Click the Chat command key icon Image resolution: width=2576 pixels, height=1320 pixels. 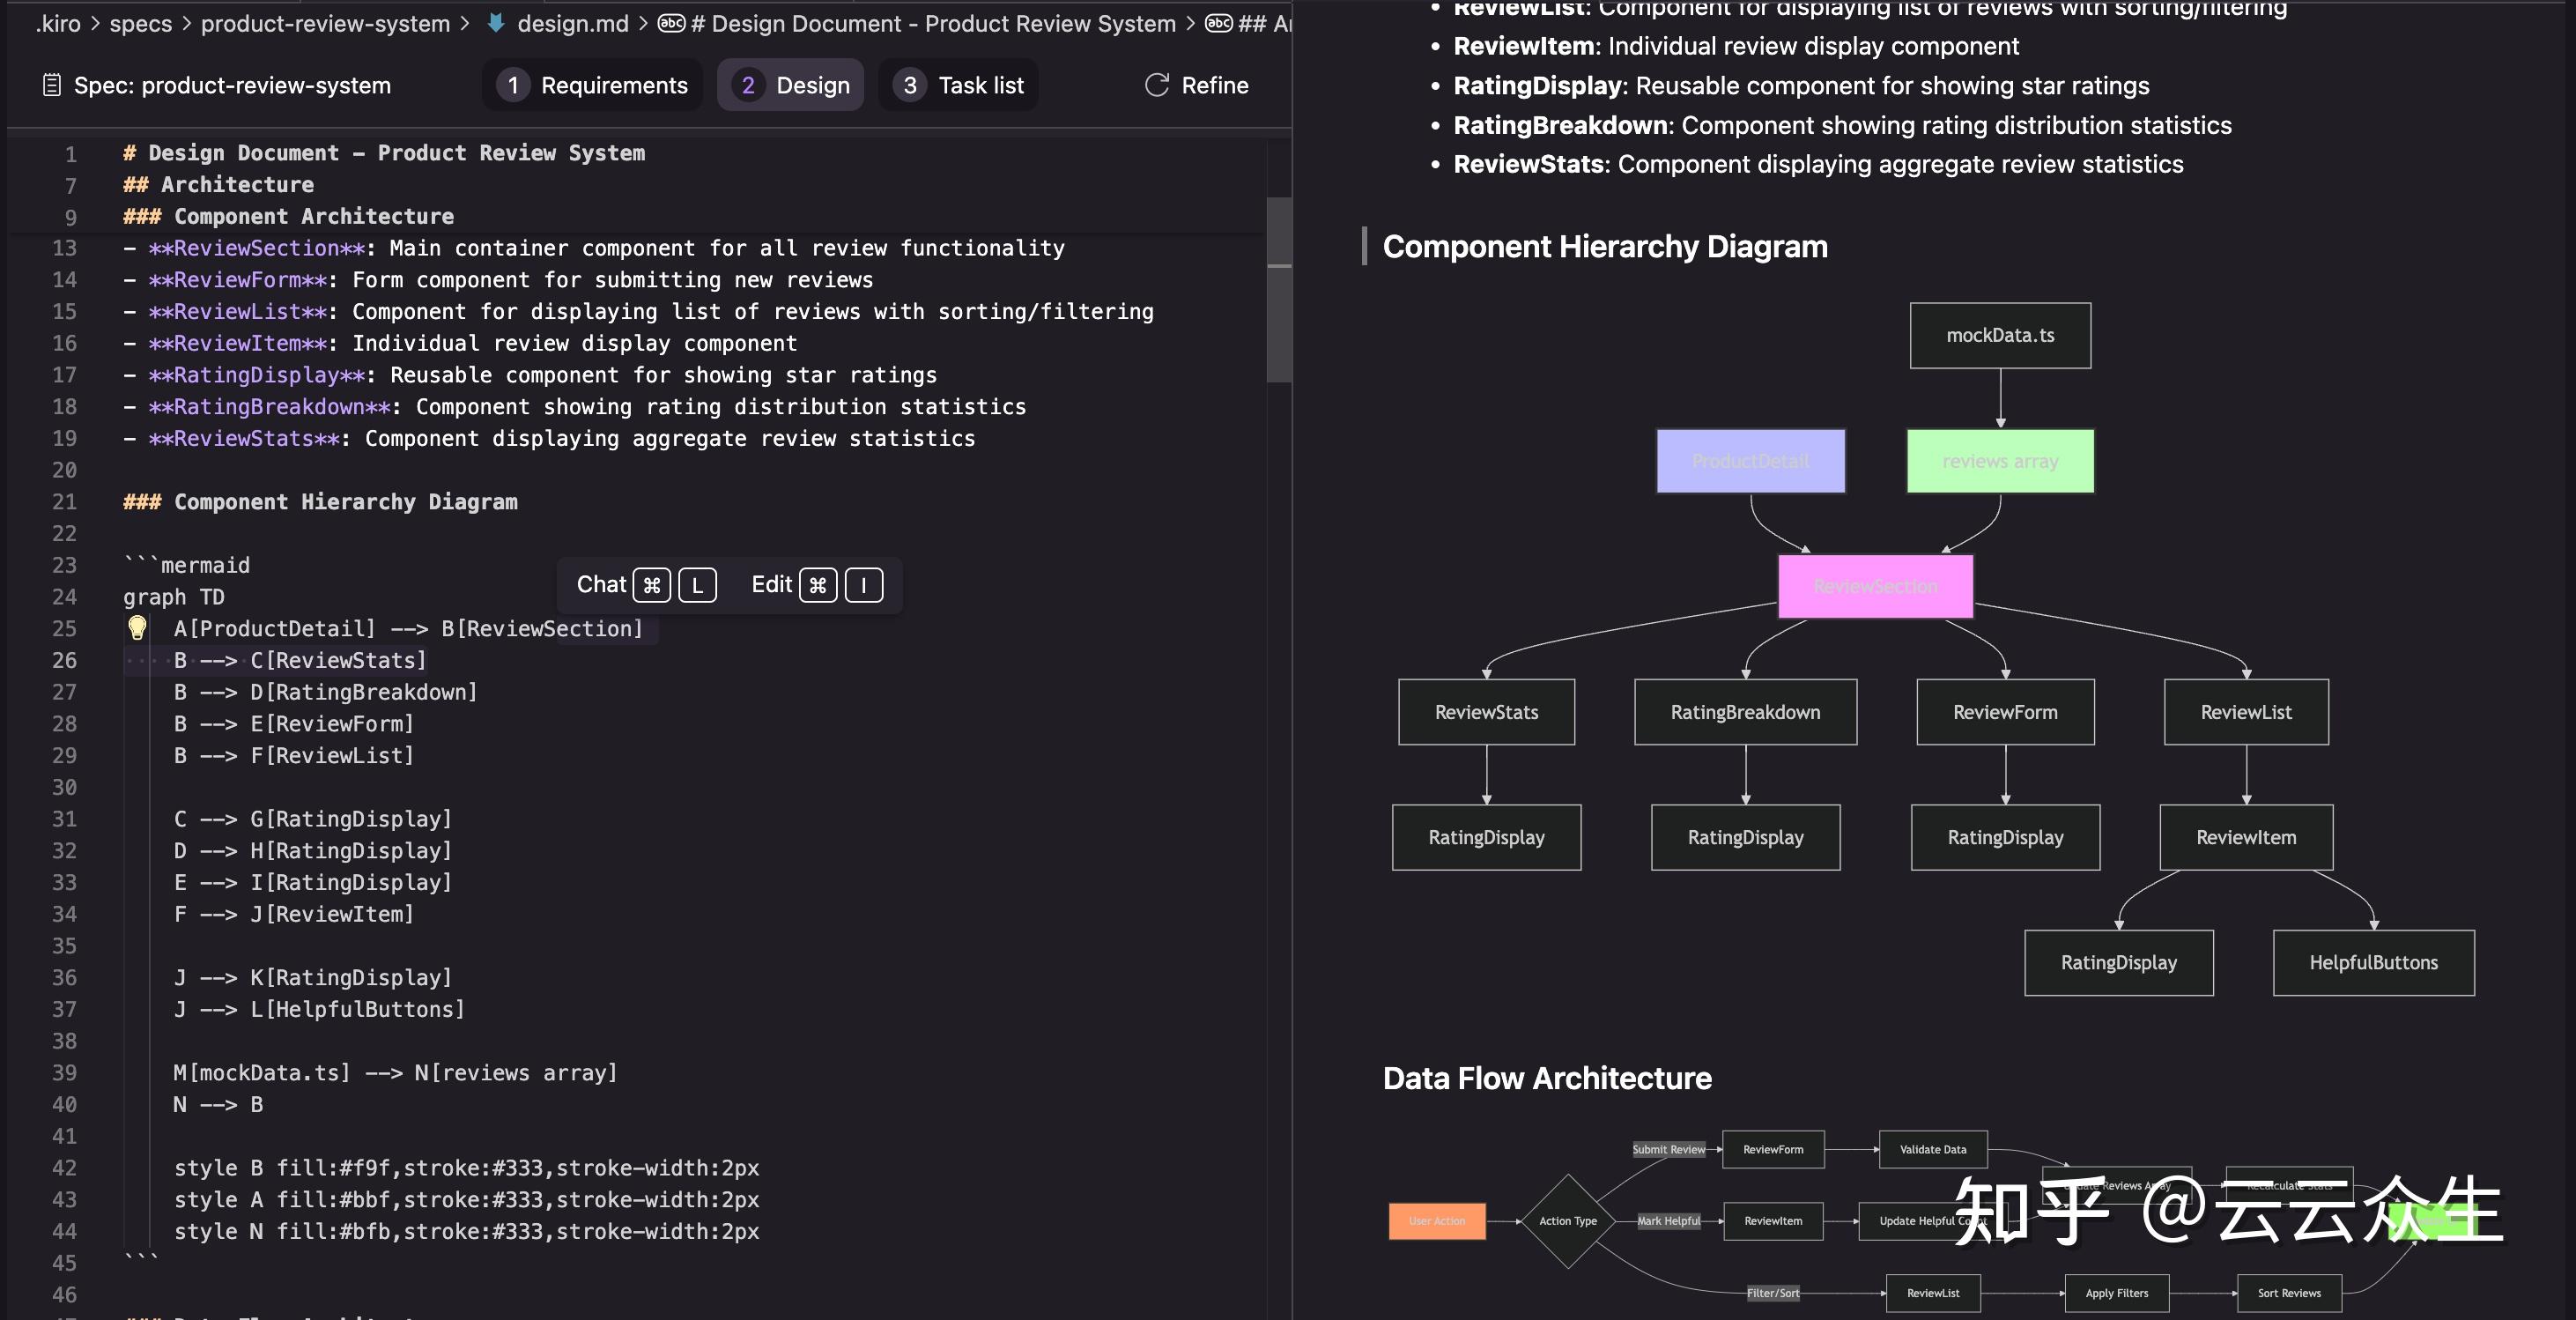click(651, 585)
